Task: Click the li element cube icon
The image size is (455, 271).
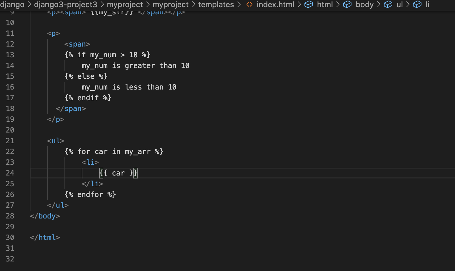Action: click(417, 4)
